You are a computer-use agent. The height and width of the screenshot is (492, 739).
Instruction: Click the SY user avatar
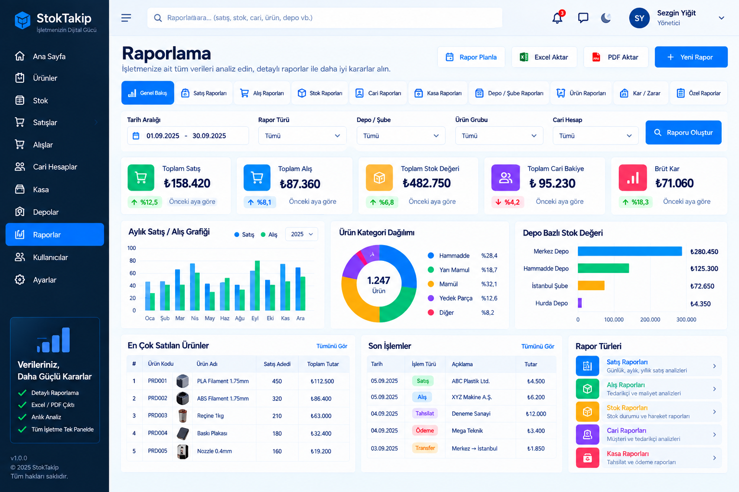click(639, 18)
